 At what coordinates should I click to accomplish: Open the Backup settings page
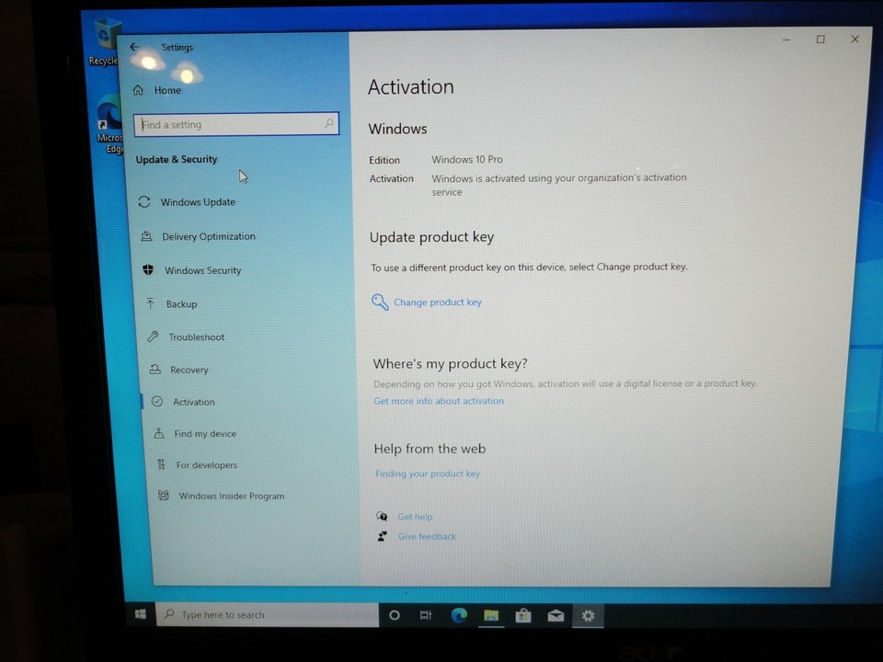[x=181, y=304]
